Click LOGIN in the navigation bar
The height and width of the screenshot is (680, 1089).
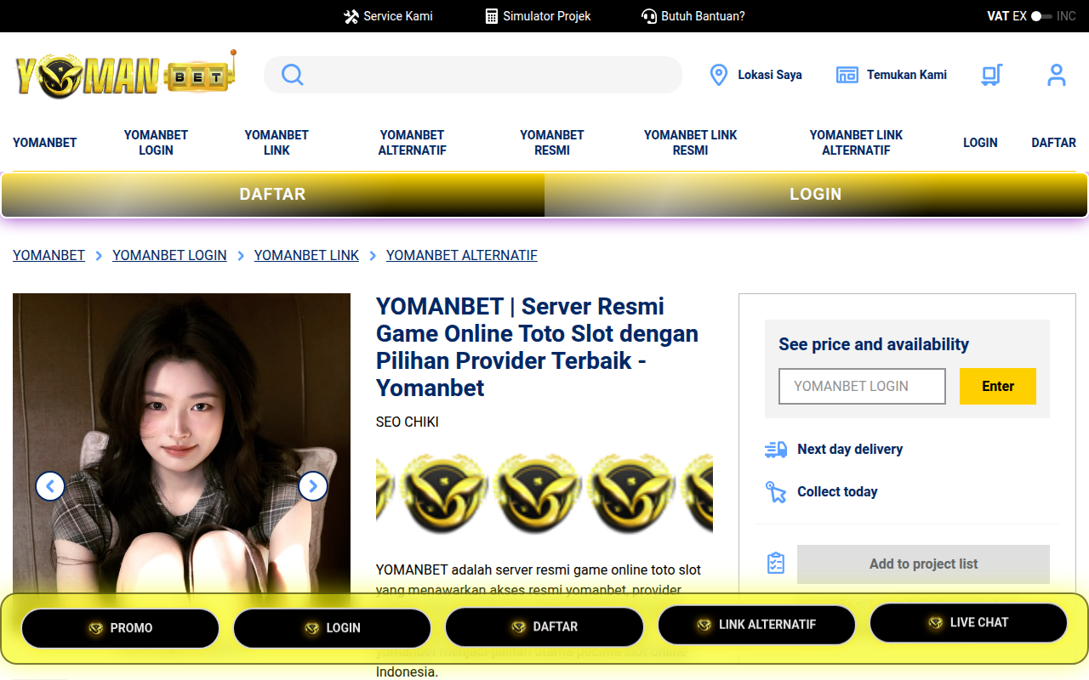[980, 143]
